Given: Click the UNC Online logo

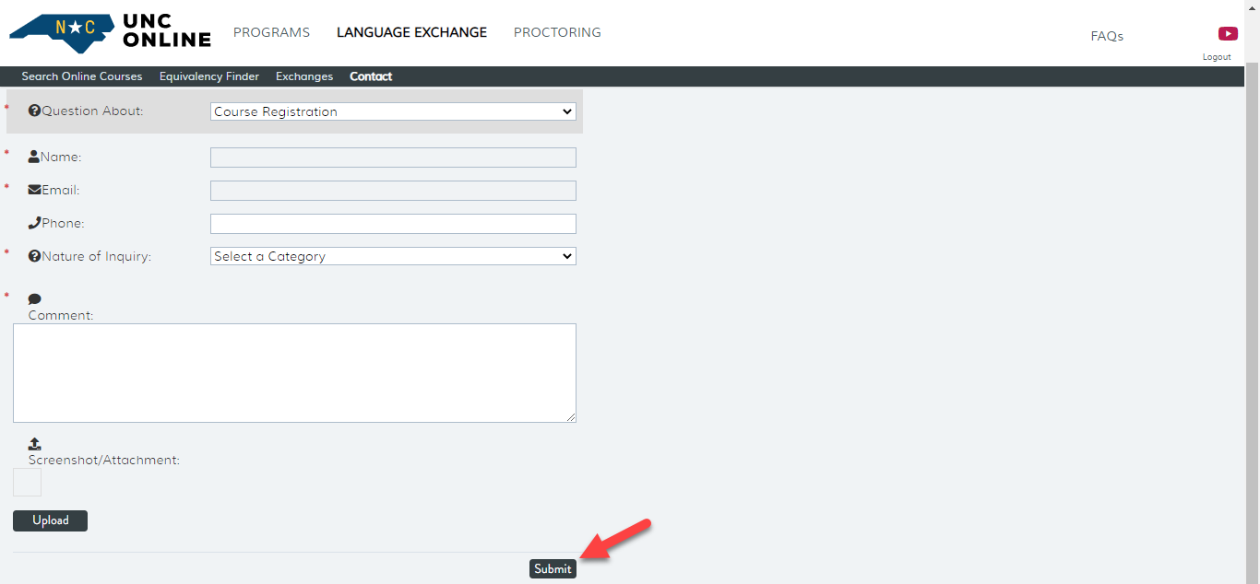Looking at the screenshot, I should pos(110,32).
